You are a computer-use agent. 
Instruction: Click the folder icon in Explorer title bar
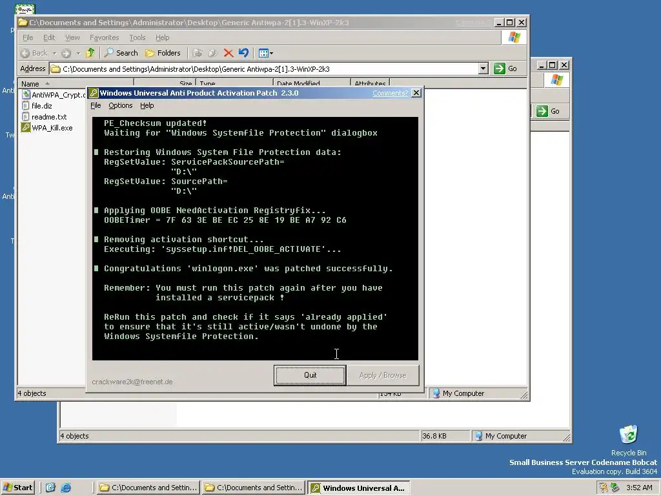coord(23,23)
